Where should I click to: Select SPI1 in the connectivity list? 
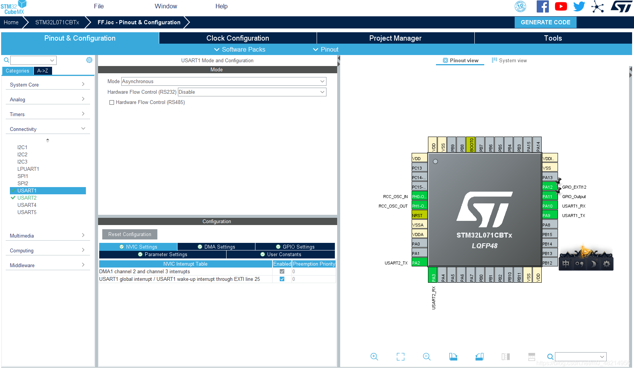(x=23, y=176)
